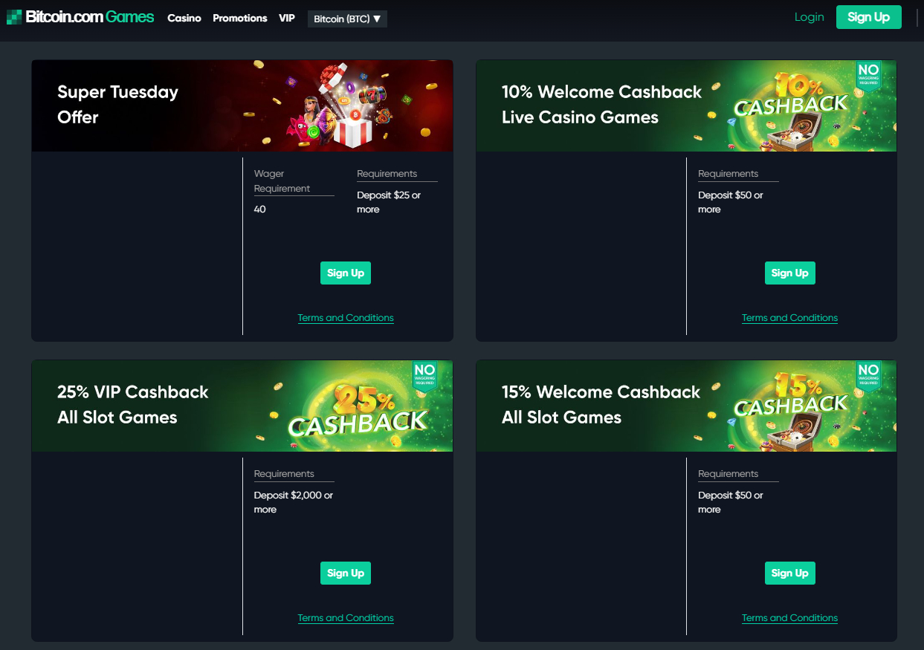Image resolution: width=924 pixels, height=650 pixels.
Task: Click the Bitcoin.com Games logo
Action: pyautogui.click(x=80, y=16)
